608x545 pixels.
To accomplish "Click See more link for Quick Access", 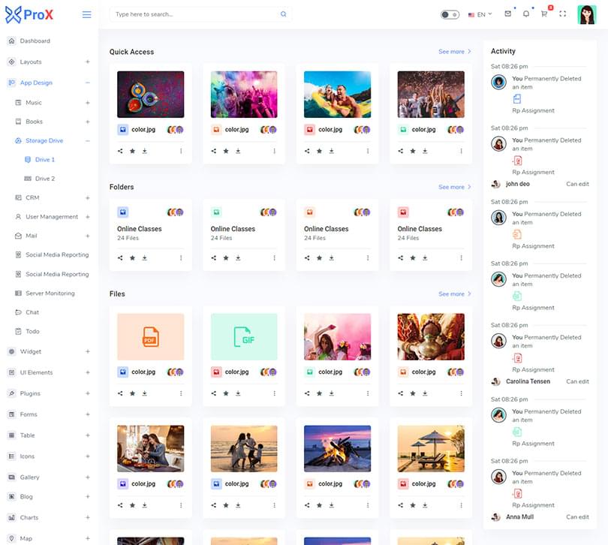I will (x=454, y=52).
